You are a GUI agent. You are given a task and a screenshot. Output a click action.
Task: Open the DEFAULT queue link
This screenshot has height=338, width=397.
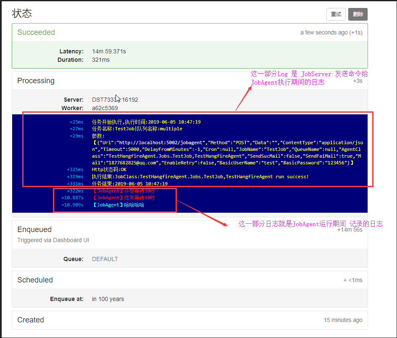tap(105, 259)
